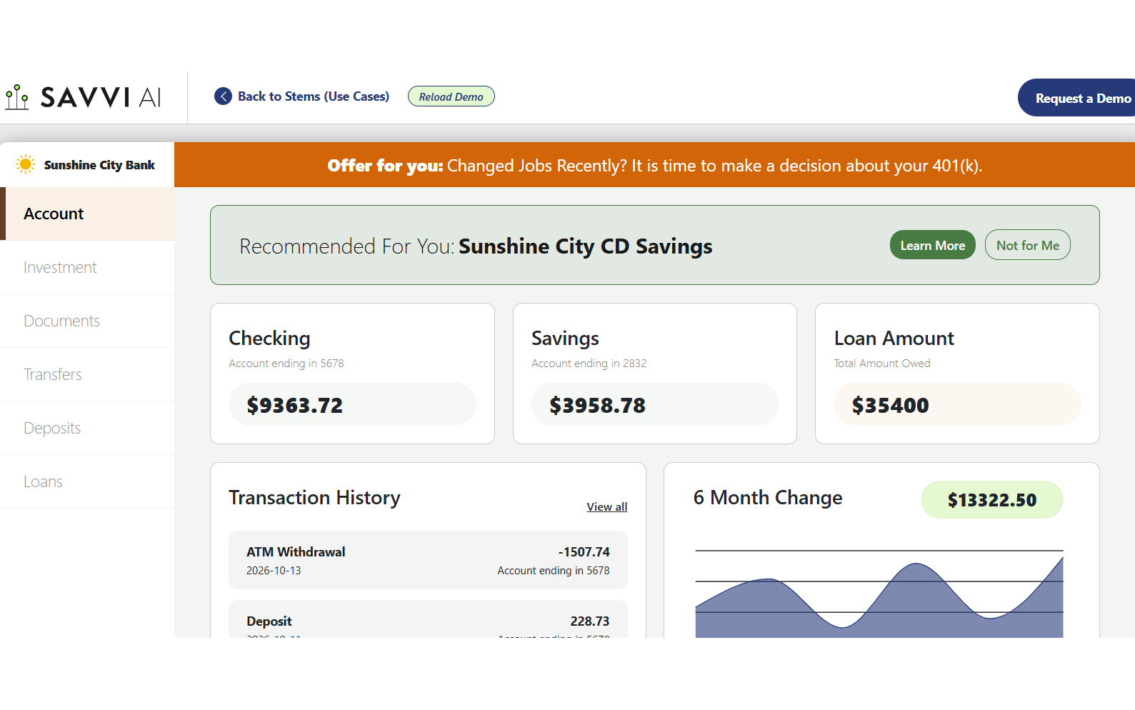The width and height of the screenshot is (1135, 710).
Task: Click the Sunshine City Bank sun icon
Action: 26,165
